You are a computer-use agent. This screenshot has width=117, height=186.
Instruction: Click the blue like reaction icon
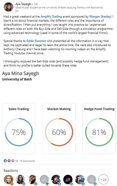(5, 161)
